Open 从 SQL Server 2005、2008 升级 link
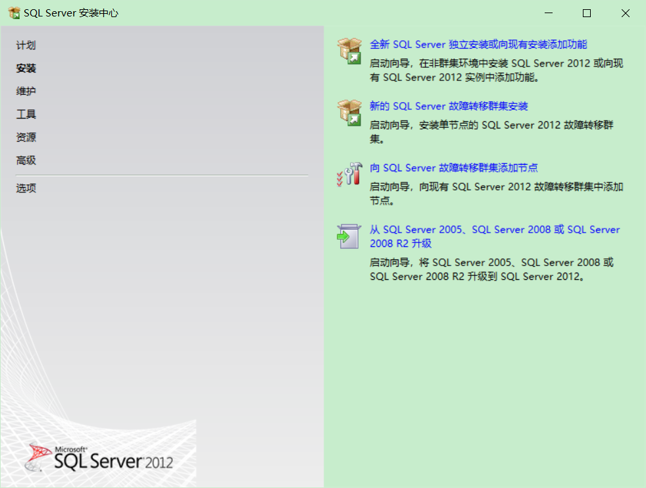646x488 pixels. tap(495, 236)
